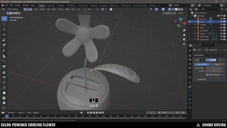
Task: Select the Rotate tool
Action: click(4, 34)
